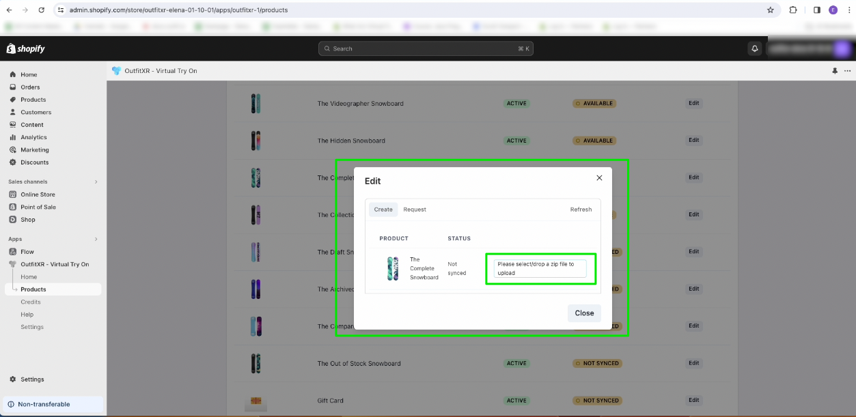Click AVAILABLE badge for Videographer Snowboard

[594, 104]
